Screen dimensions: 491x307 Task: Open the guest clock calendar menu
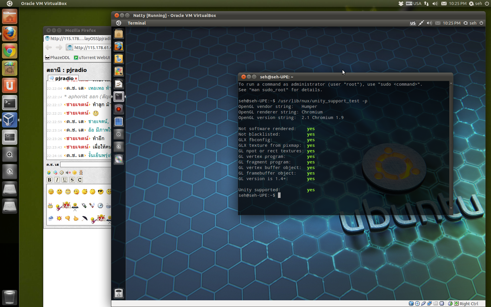(452, 23)
